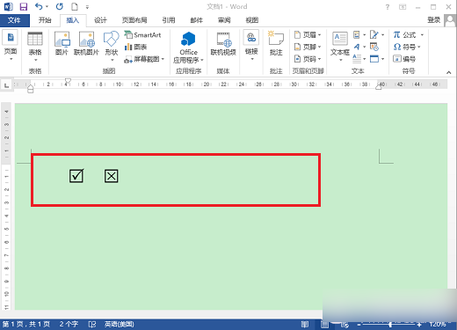Click the 登录 (Sign in) link
This screenshot has height=330, width=457.
[x=434, y=20]
